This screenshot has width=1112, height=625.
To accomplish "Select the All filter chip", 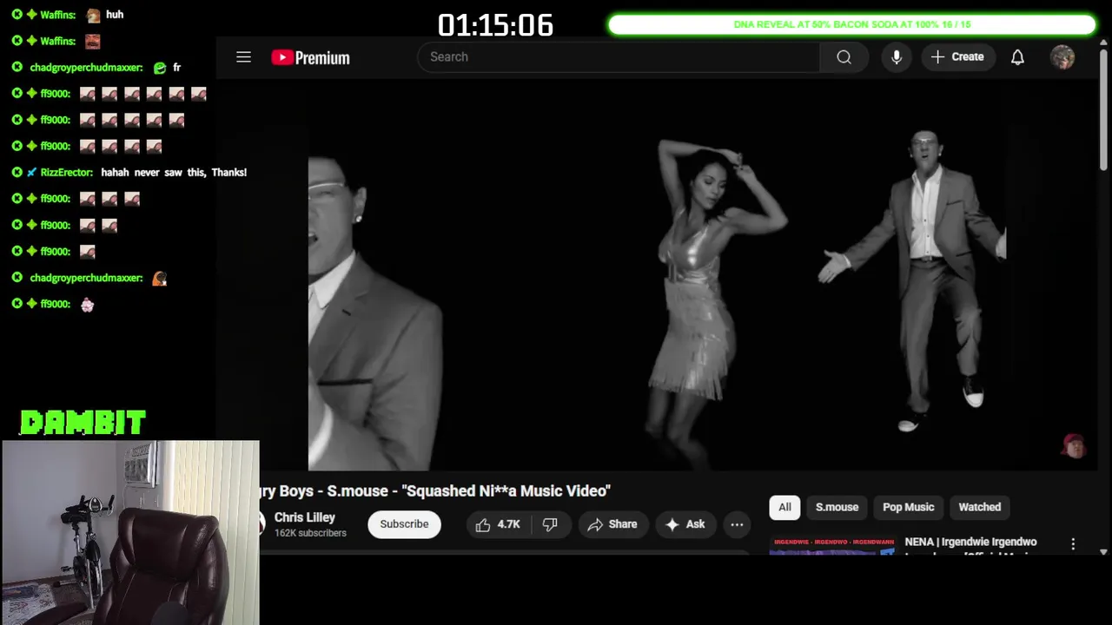I will click(784, 507).
